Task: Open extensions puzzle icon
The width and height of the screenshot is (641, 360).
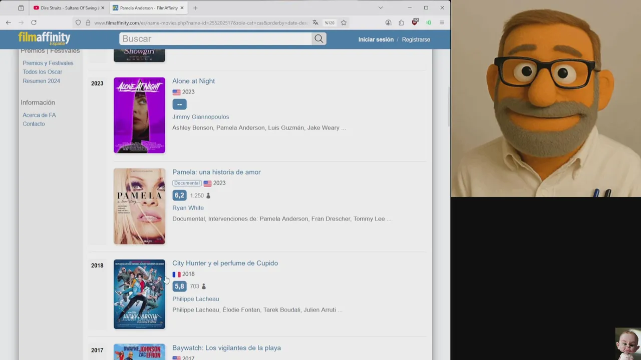Action: 401,22
